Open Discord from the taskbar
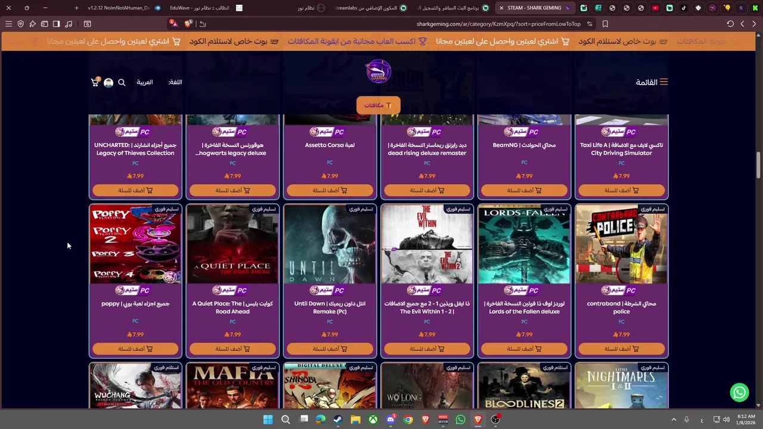 [390, 419]
